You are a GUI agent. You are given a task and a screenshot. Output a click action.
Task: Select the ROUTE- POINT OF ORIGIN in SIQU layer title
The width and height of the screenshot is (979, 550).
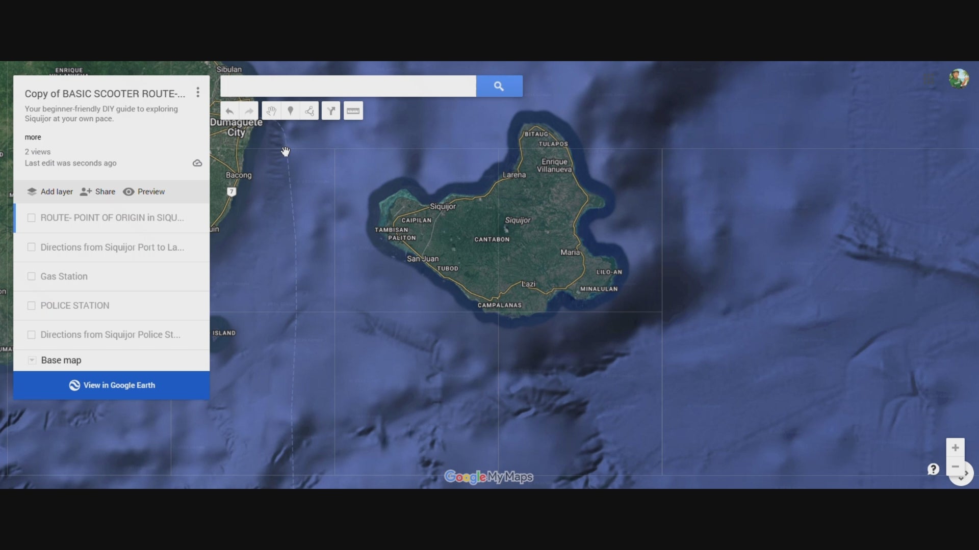click(112, 218)
